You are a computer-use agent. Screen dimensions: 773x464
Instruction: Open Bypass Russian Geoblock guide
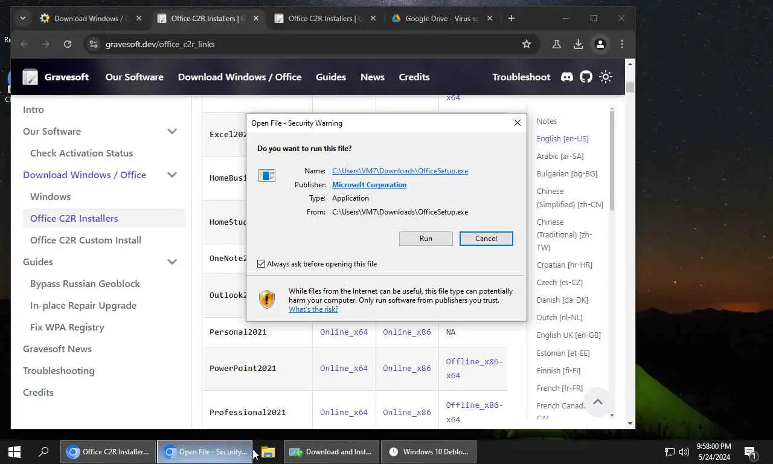click(85, 283)
